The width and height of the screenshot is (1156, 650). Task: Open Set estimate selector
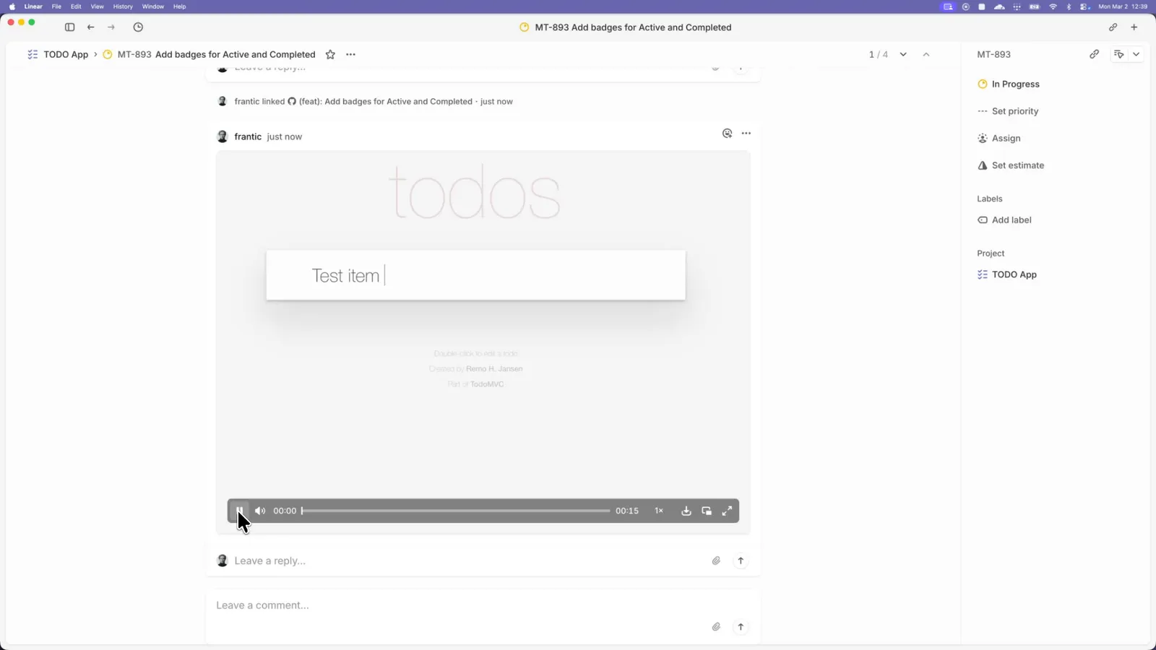1011,165
